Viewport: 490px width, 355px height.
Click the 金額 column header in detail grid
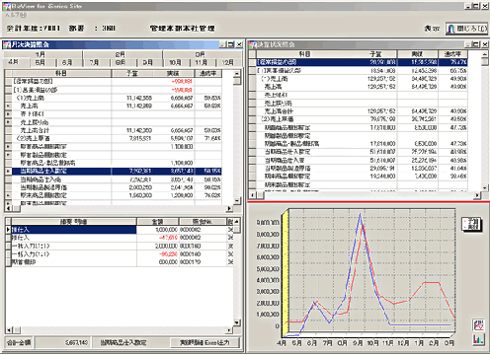tap(157, 222)
